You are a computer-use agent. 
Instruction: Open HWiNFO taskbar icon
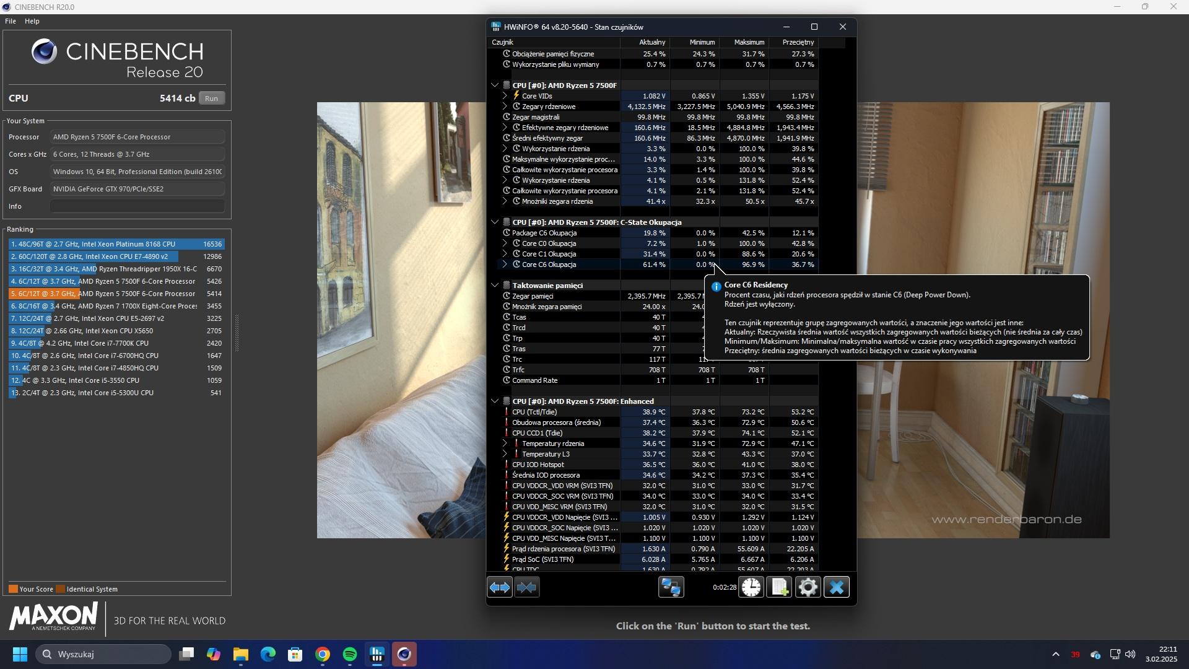(x=377, y=655)
